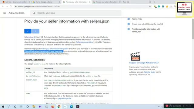Go back with browser back arrow
194x109 pixels.
pyautogui.click(x=3, y=6)
